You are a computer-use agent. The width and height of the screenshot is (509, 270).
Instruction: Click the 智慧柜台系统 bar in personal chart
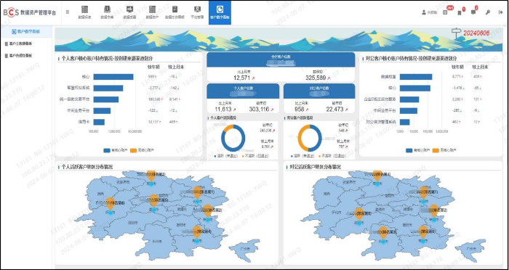[108, 88]
